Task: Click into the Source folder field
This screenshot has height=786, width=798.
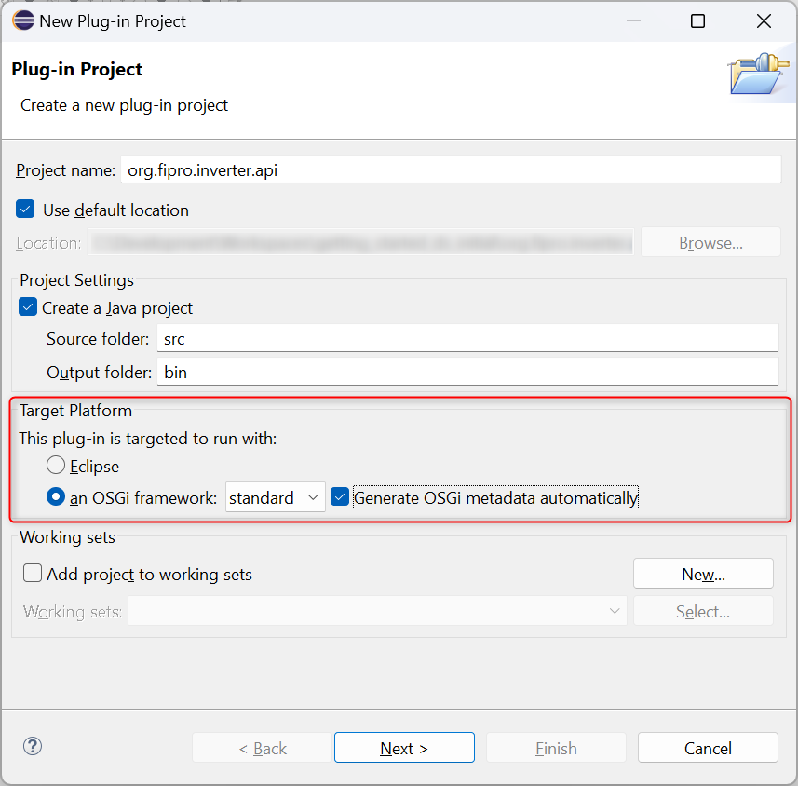Action: click(467, 338)
